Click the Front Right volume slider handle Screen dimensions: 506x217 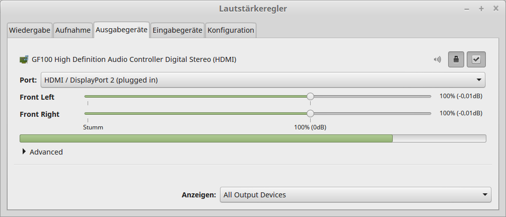click(310, 113)
